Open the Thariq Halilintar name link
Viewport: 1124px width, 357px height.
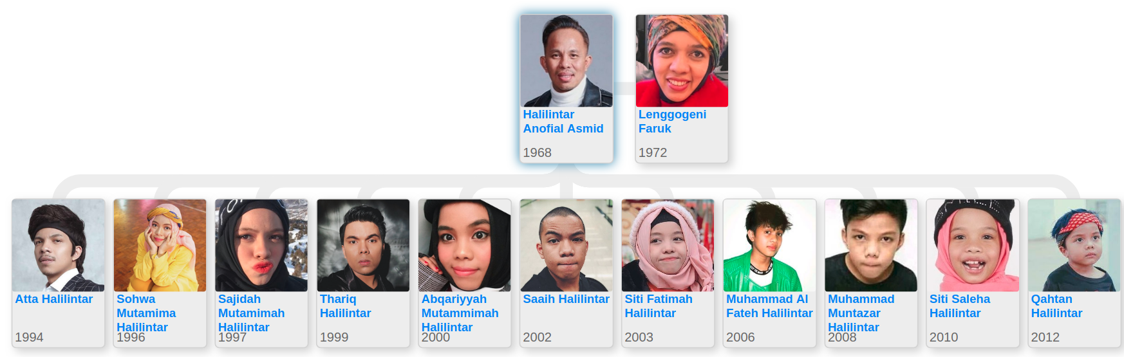point(345,306)
